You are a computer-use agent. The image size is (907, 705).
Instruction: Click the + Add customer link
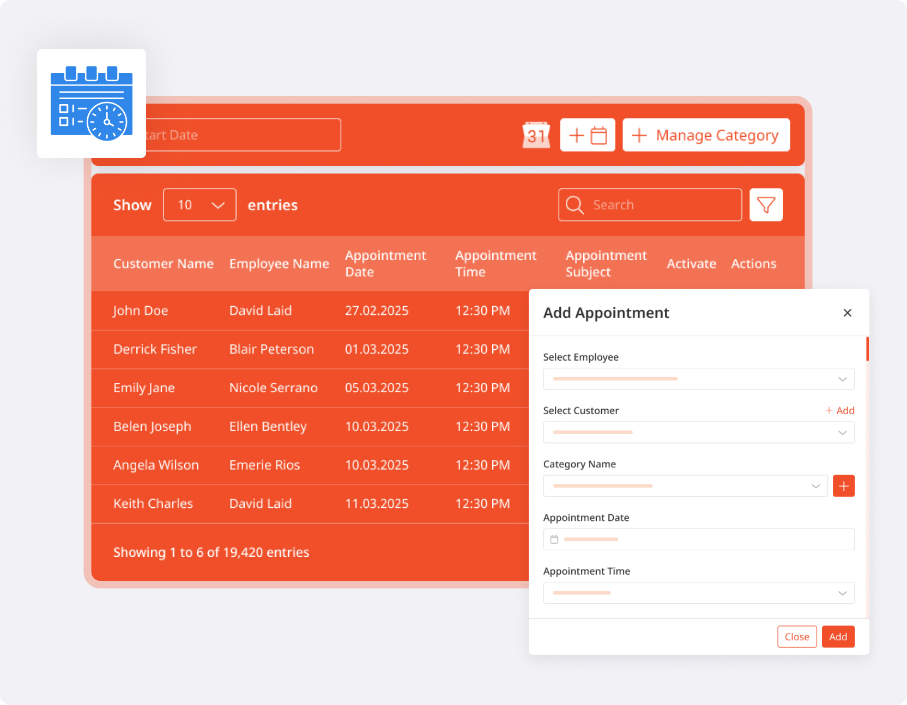tap(839, 410)
